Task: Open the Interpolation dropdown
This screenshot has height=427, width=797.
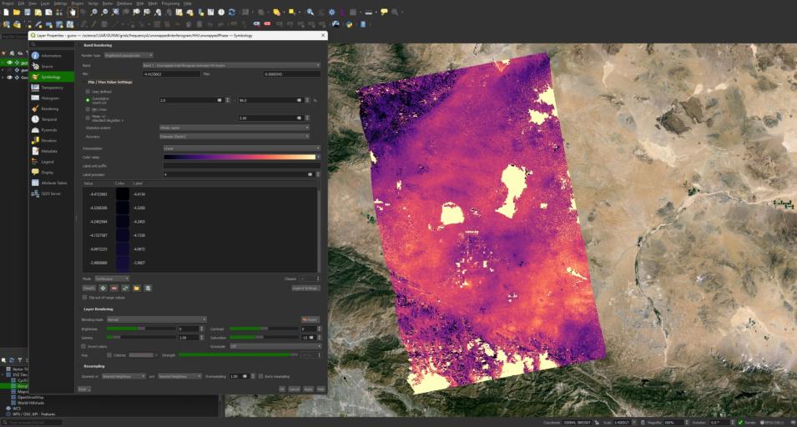Action: pyautogui.click(x=241, y=148)
